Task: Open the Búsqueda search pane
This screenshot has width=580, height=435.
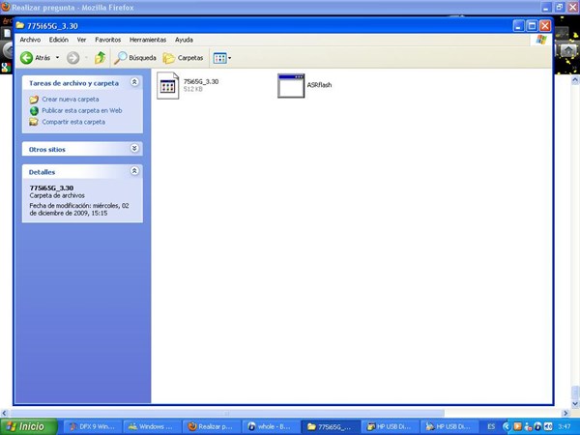Action: [135, 58]
